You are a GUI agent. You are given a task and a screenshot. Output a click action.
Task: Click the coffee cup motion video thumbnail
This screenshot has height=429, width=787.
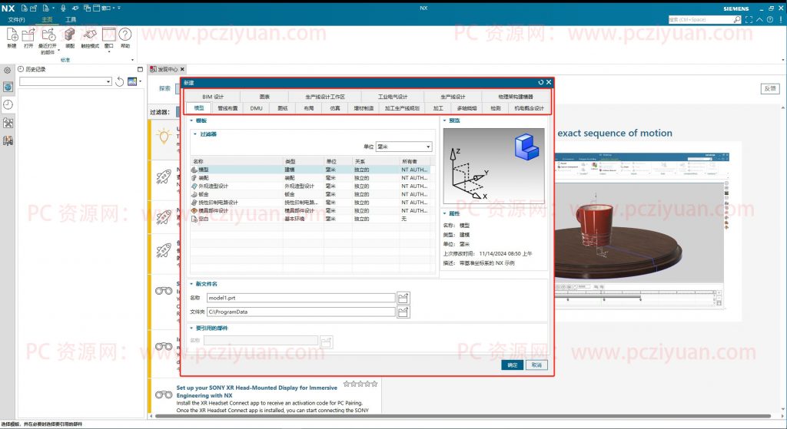[x=642, y=230]
